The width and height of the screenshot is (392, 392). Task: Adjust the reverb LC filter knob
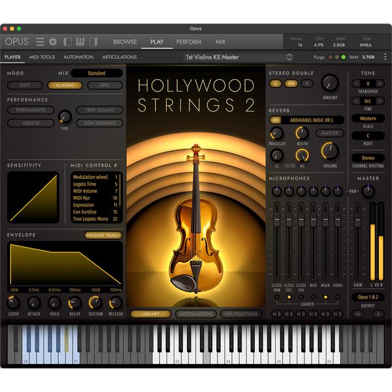276,155
